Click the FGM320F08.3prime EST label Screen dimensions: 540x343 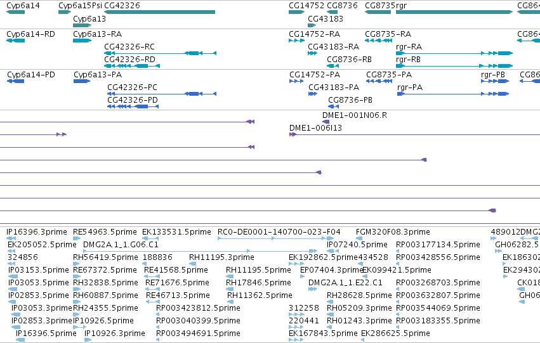(393, 232)
